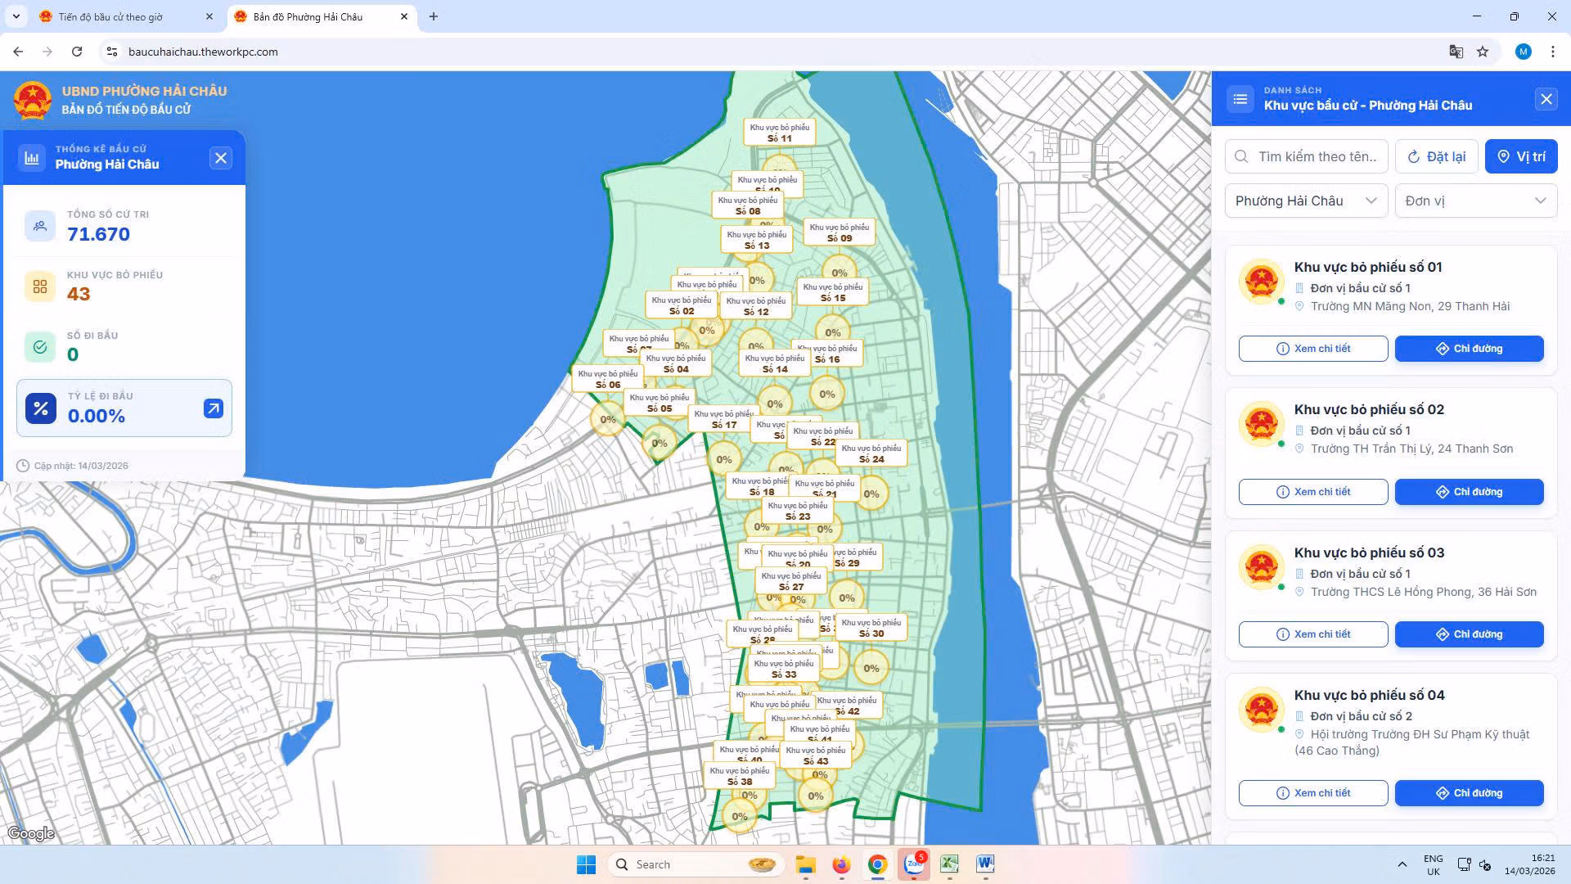Open the Đơn vị dropdown

(1474, 201)
